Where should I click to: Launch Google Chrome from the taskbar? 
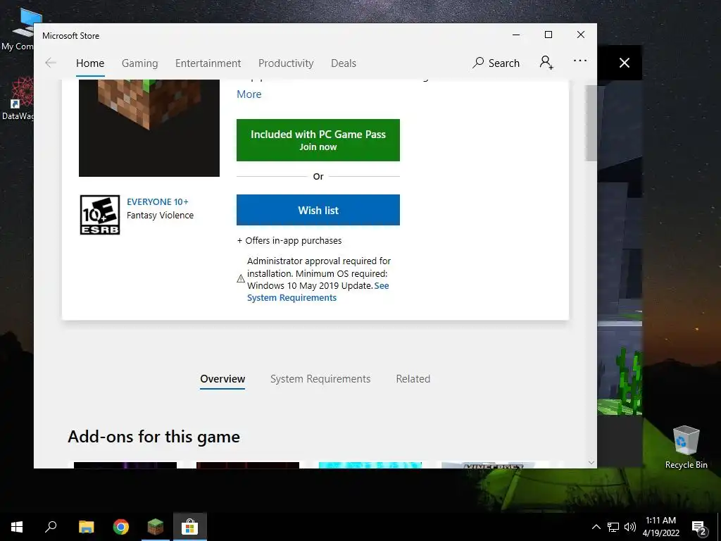(x=121, y=527)
